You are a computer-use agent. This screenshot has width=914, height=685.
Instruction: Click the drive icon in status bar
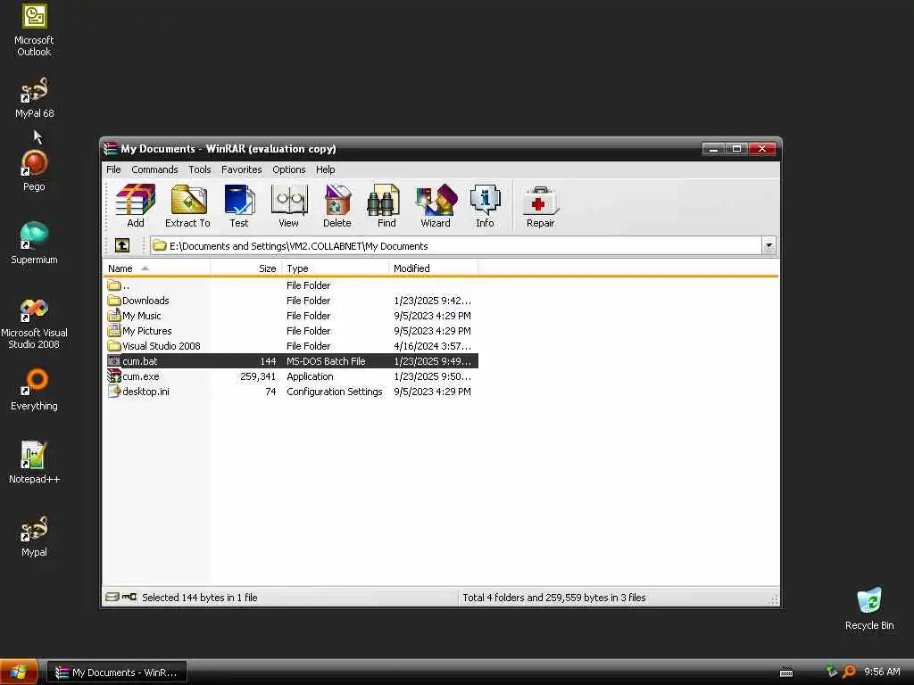click(112, 597)
